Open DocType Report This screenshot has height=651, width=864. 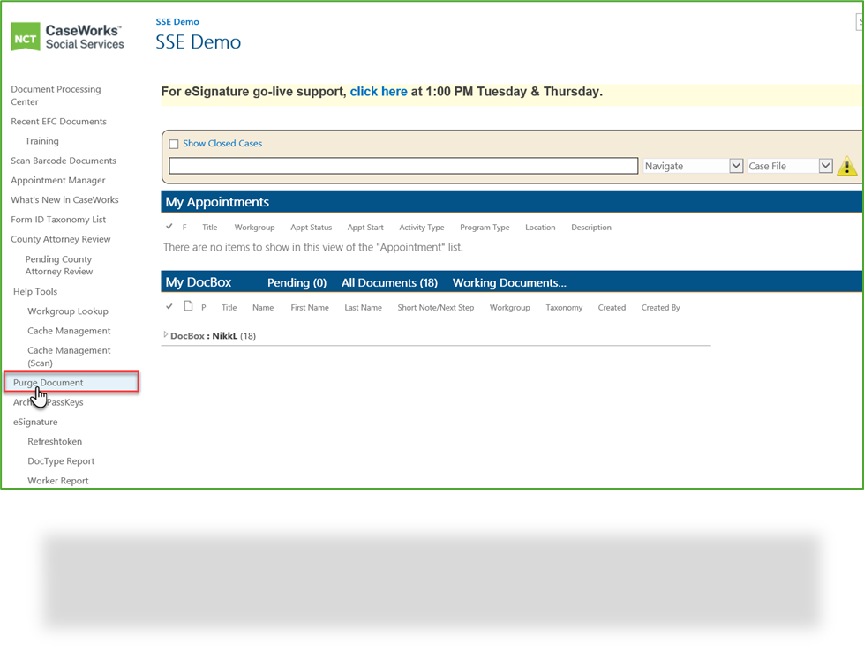click(x=61, y=461)
